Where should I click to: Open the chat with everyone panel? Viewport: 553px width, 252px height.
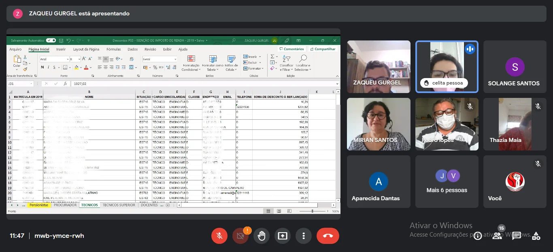(x=516, y=236)
